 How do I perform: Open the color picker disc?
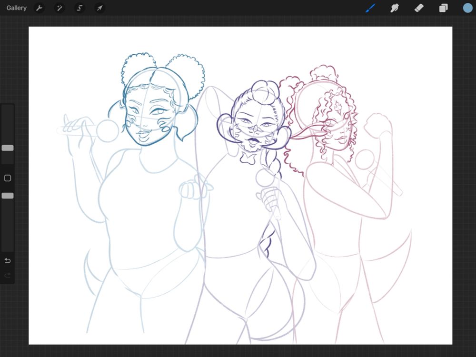[467, 8]
